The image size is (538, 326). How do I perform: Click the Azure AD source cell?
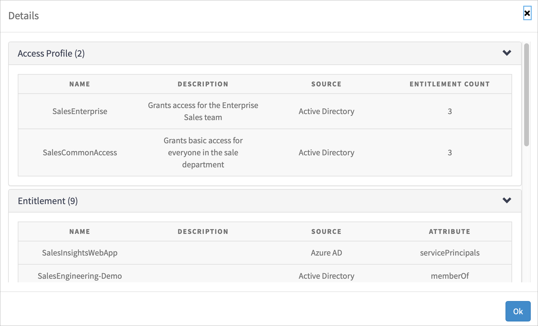(326, 253)
